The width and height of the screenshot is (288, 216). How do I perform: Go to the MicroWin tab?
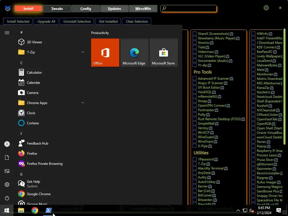coord(143,8)
